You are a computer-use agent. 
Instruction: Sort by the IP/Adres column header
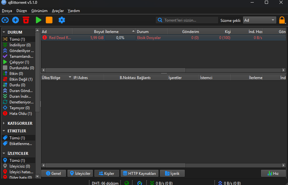[x=88, y=78]
